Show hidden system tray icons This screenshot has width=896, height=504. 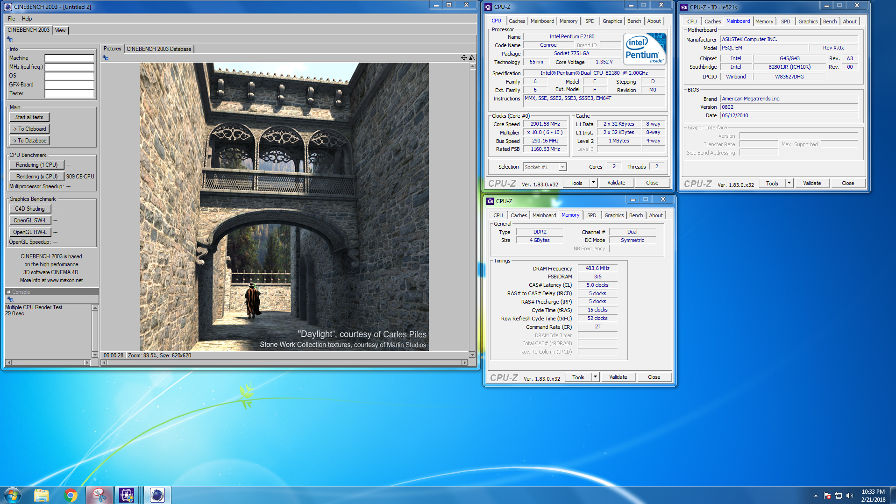[x=816, y=496]
